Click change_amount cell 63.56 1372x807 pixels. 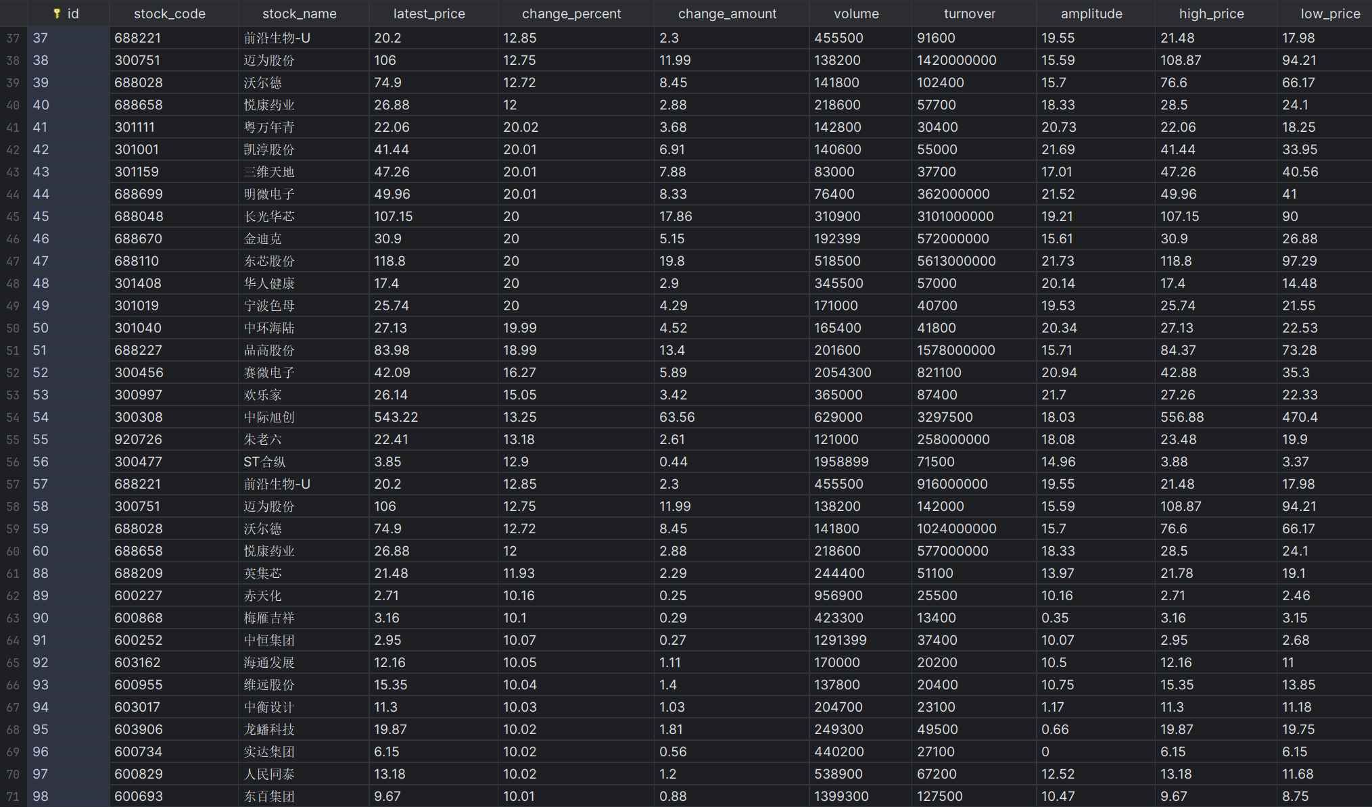click(x=677, y=417)
